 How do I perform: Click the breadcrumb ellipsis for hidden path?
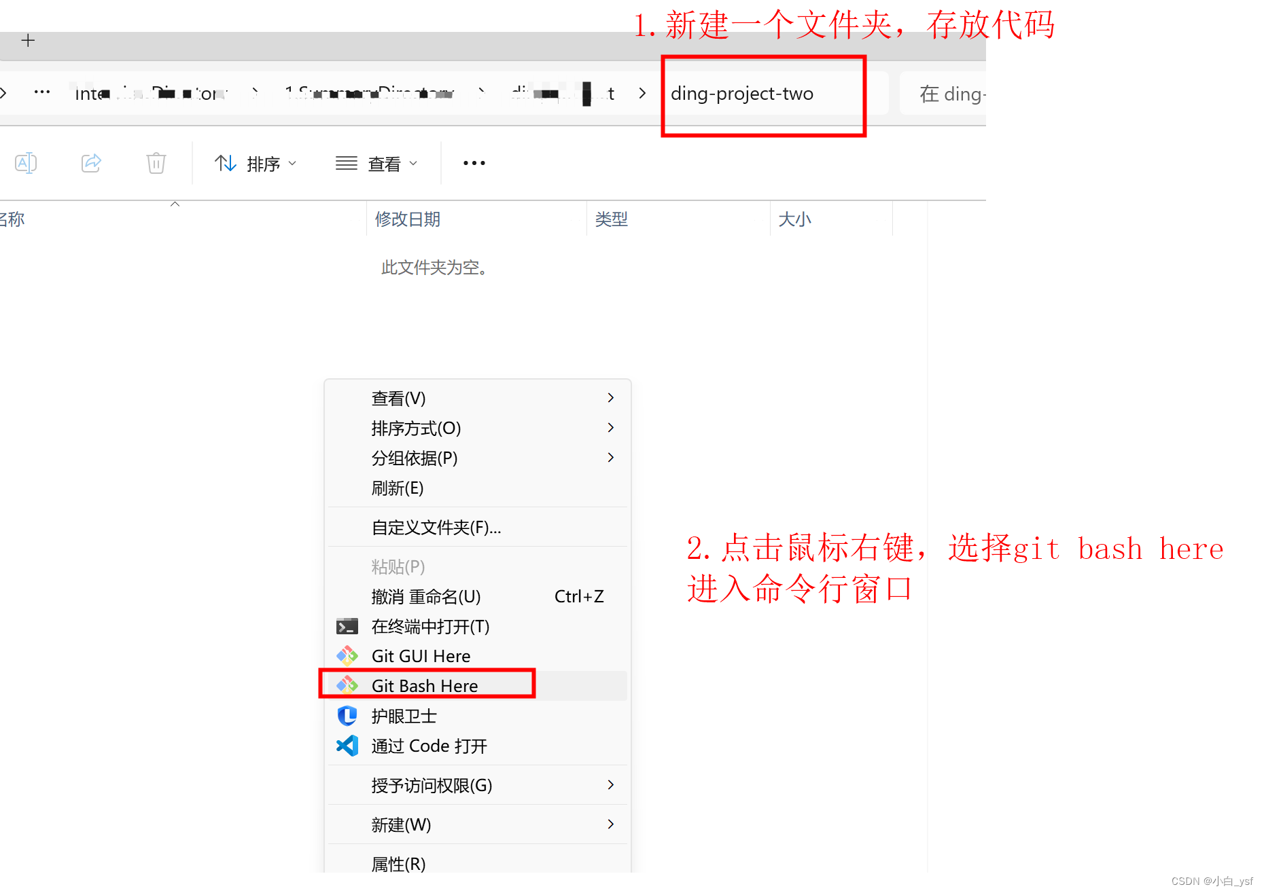coord(42,92)
